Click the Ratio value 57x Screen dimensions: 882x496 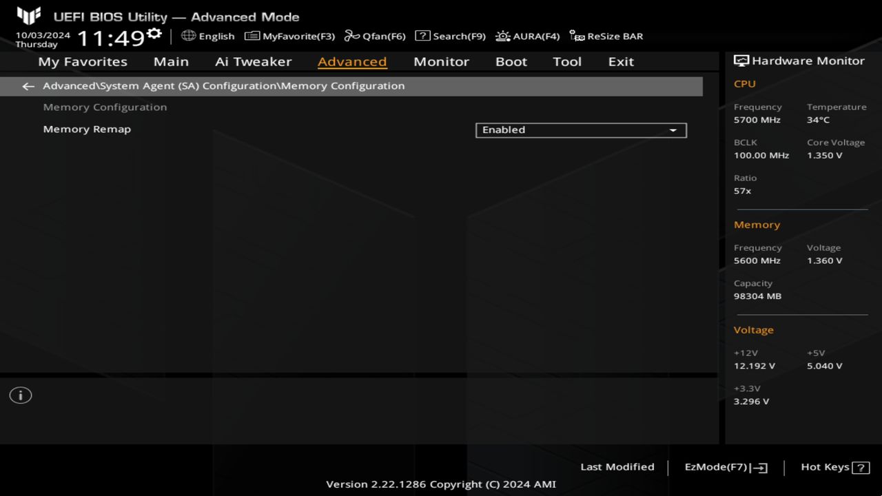[742, 191]
